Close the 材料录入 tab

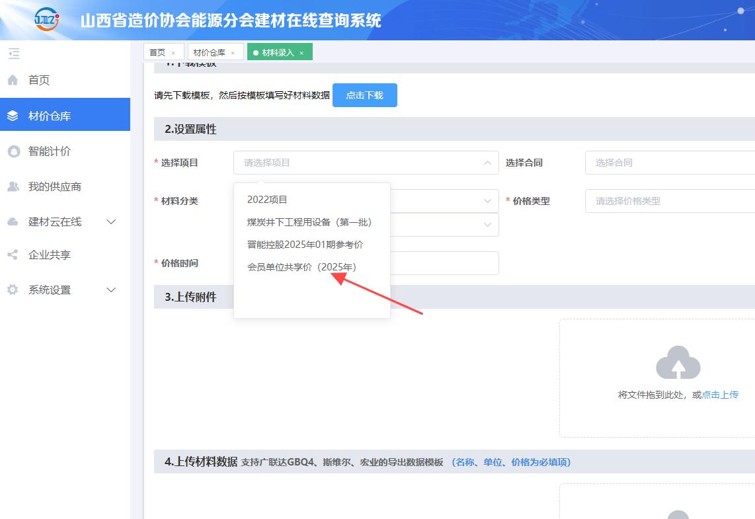(301, 53)
